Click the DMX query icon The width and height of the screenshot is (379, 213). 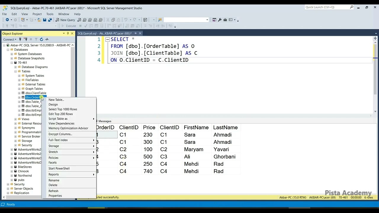pos(90,20)
